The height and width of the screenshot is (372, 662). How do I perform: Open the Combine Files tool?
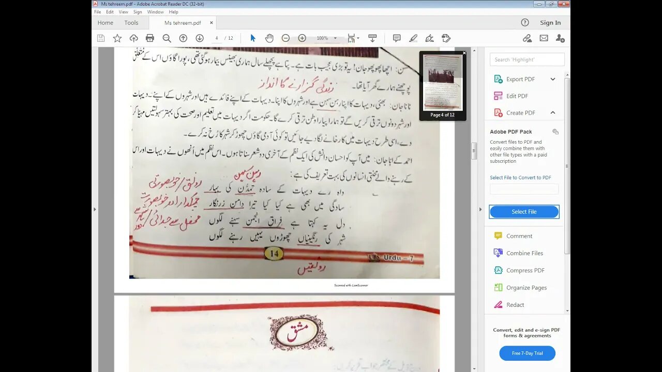pyautogui.click(x=524, y=253)
